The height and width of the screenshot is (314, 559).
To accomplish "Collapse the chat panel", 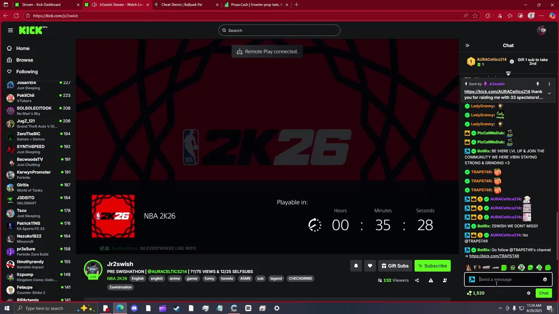I will (467, 45).
